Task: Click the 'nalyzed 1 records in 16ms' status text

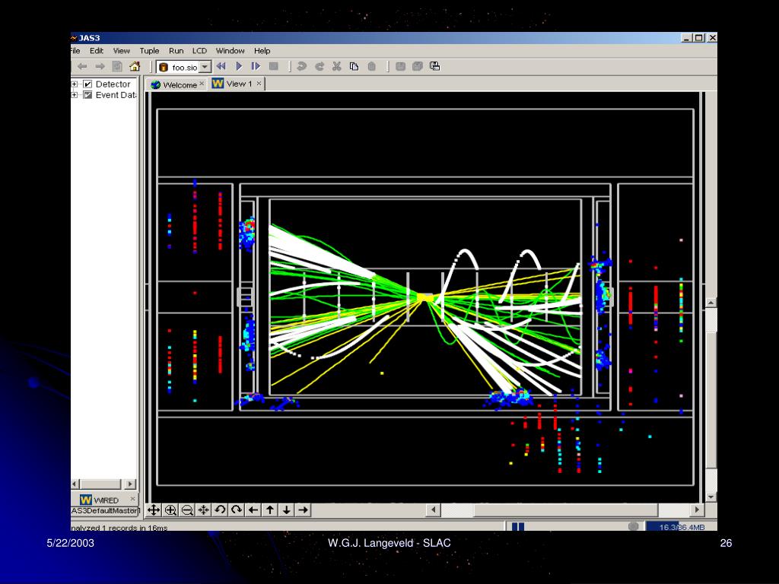Action: pos(119,528)
